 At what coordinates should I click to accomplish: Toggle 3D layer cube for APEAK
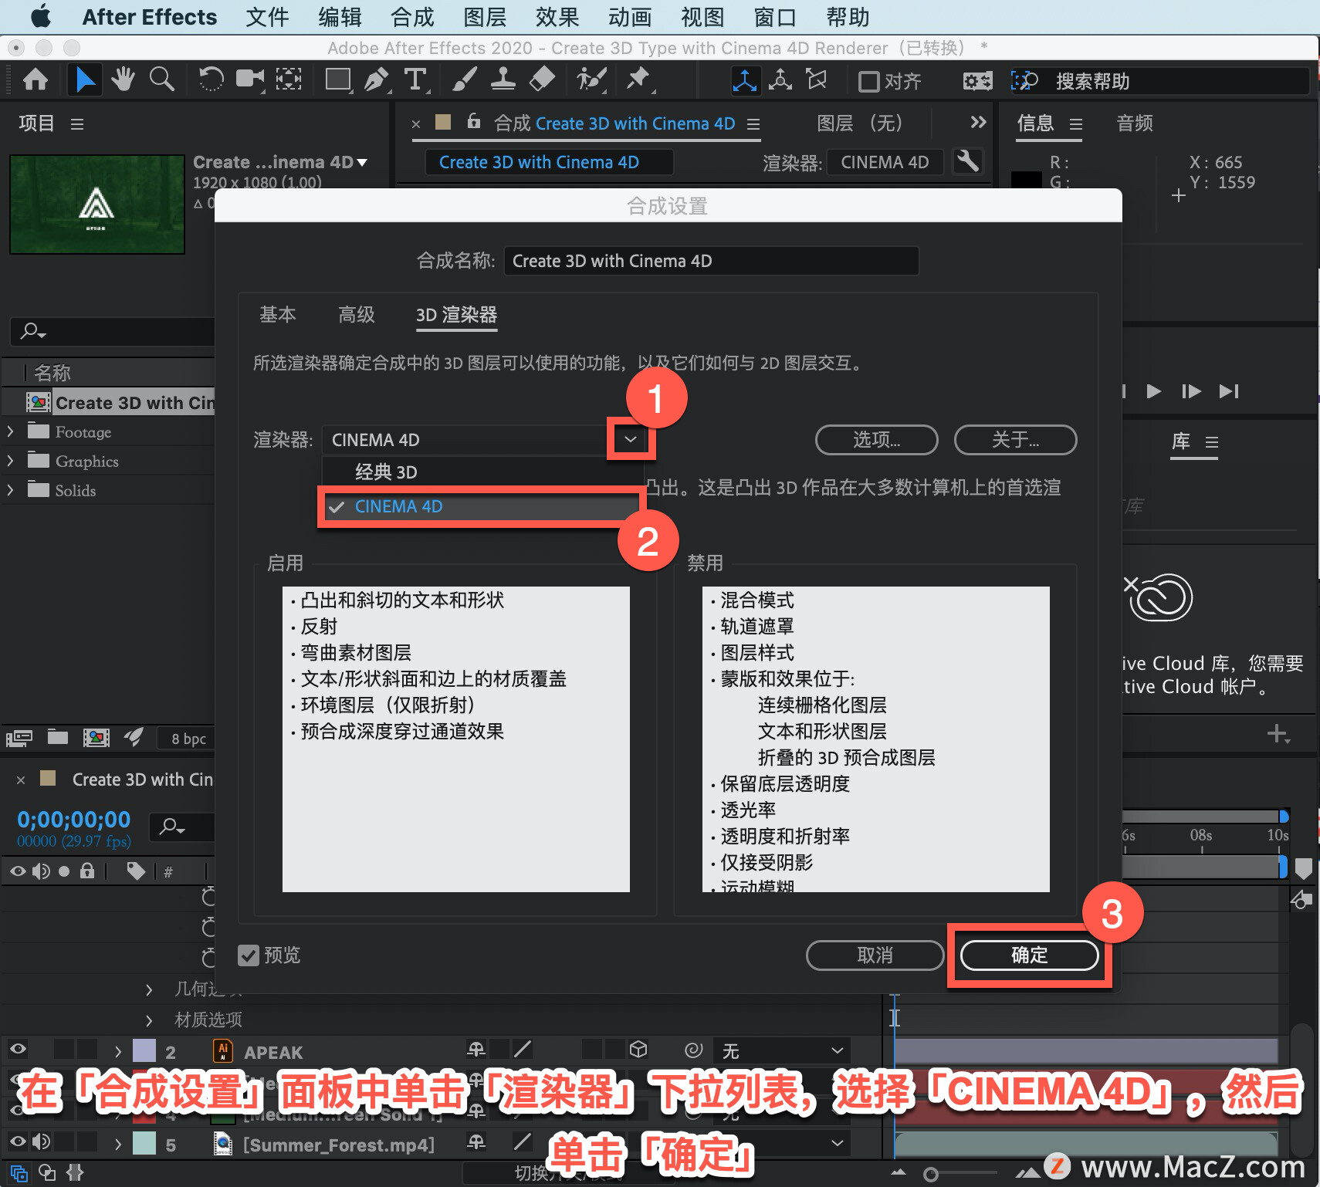pyautogui.click(x=638, y=1049)
